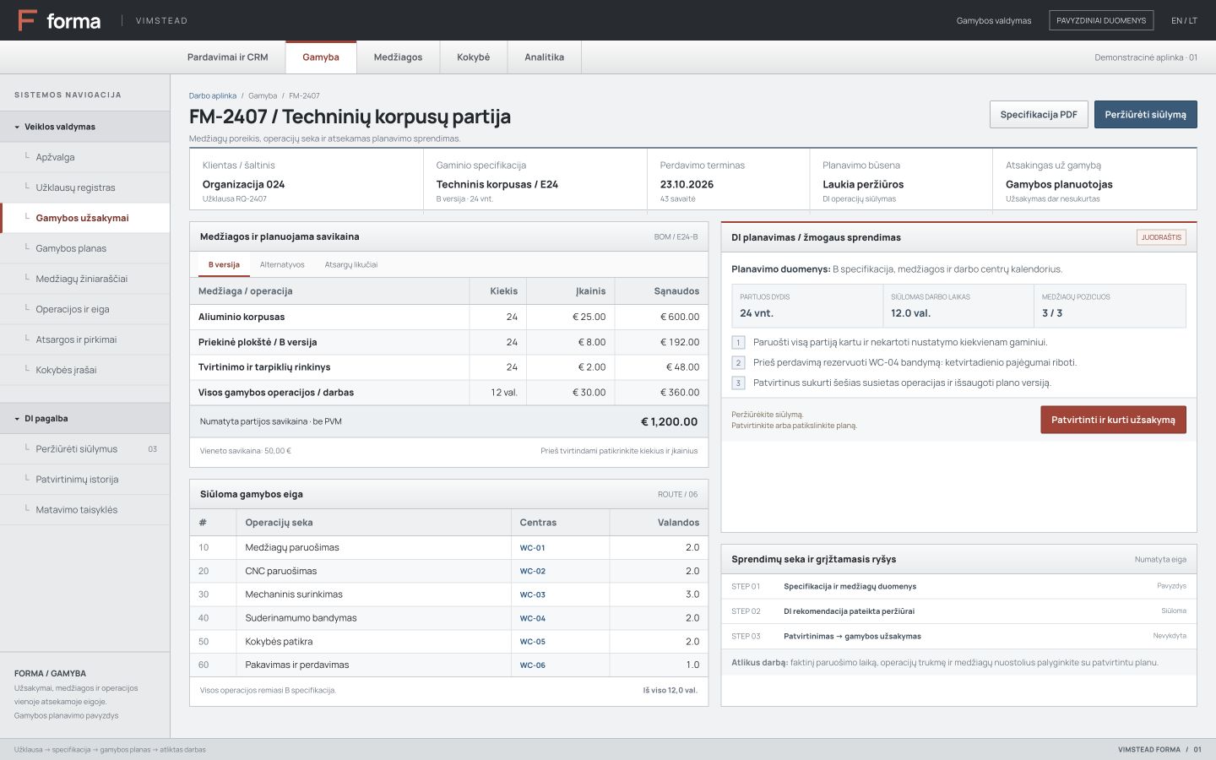
Task: Click the WC-01 work center link
Action: coord(533,548)
